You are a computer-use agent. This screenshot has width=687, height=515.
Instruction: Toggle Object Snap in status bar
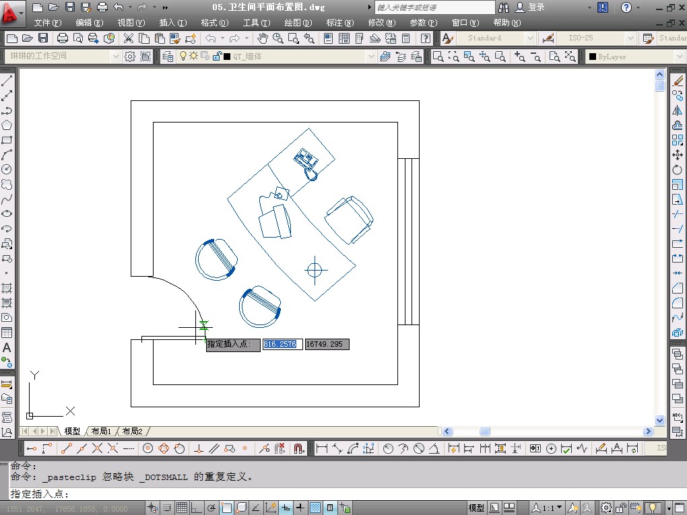[226, 508]
